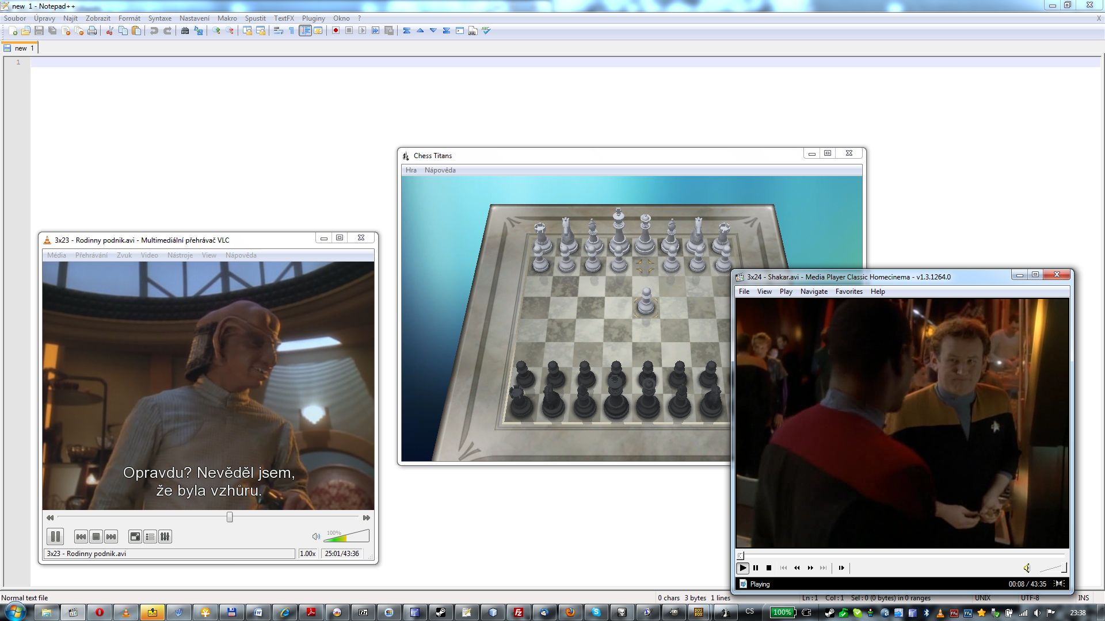Pause playback in VLC
The width and height of the screenshot is (1105, 621).
pyautogui.click(x=55, y=536)
